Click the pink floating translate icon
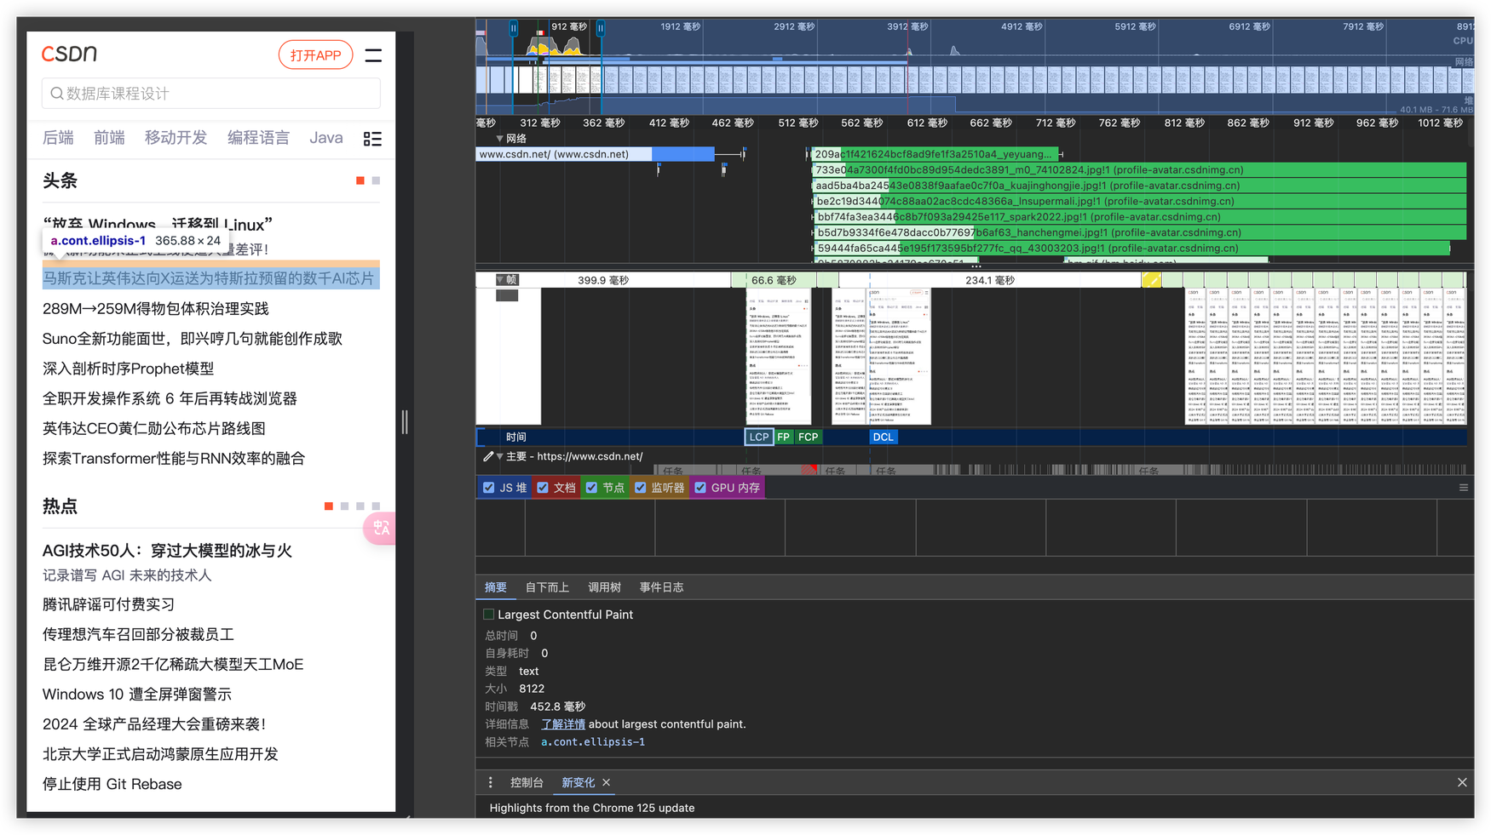The image size is (1491, 835). click(x=380, y=529)
